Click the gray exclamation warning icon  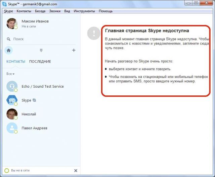point(94,33)
